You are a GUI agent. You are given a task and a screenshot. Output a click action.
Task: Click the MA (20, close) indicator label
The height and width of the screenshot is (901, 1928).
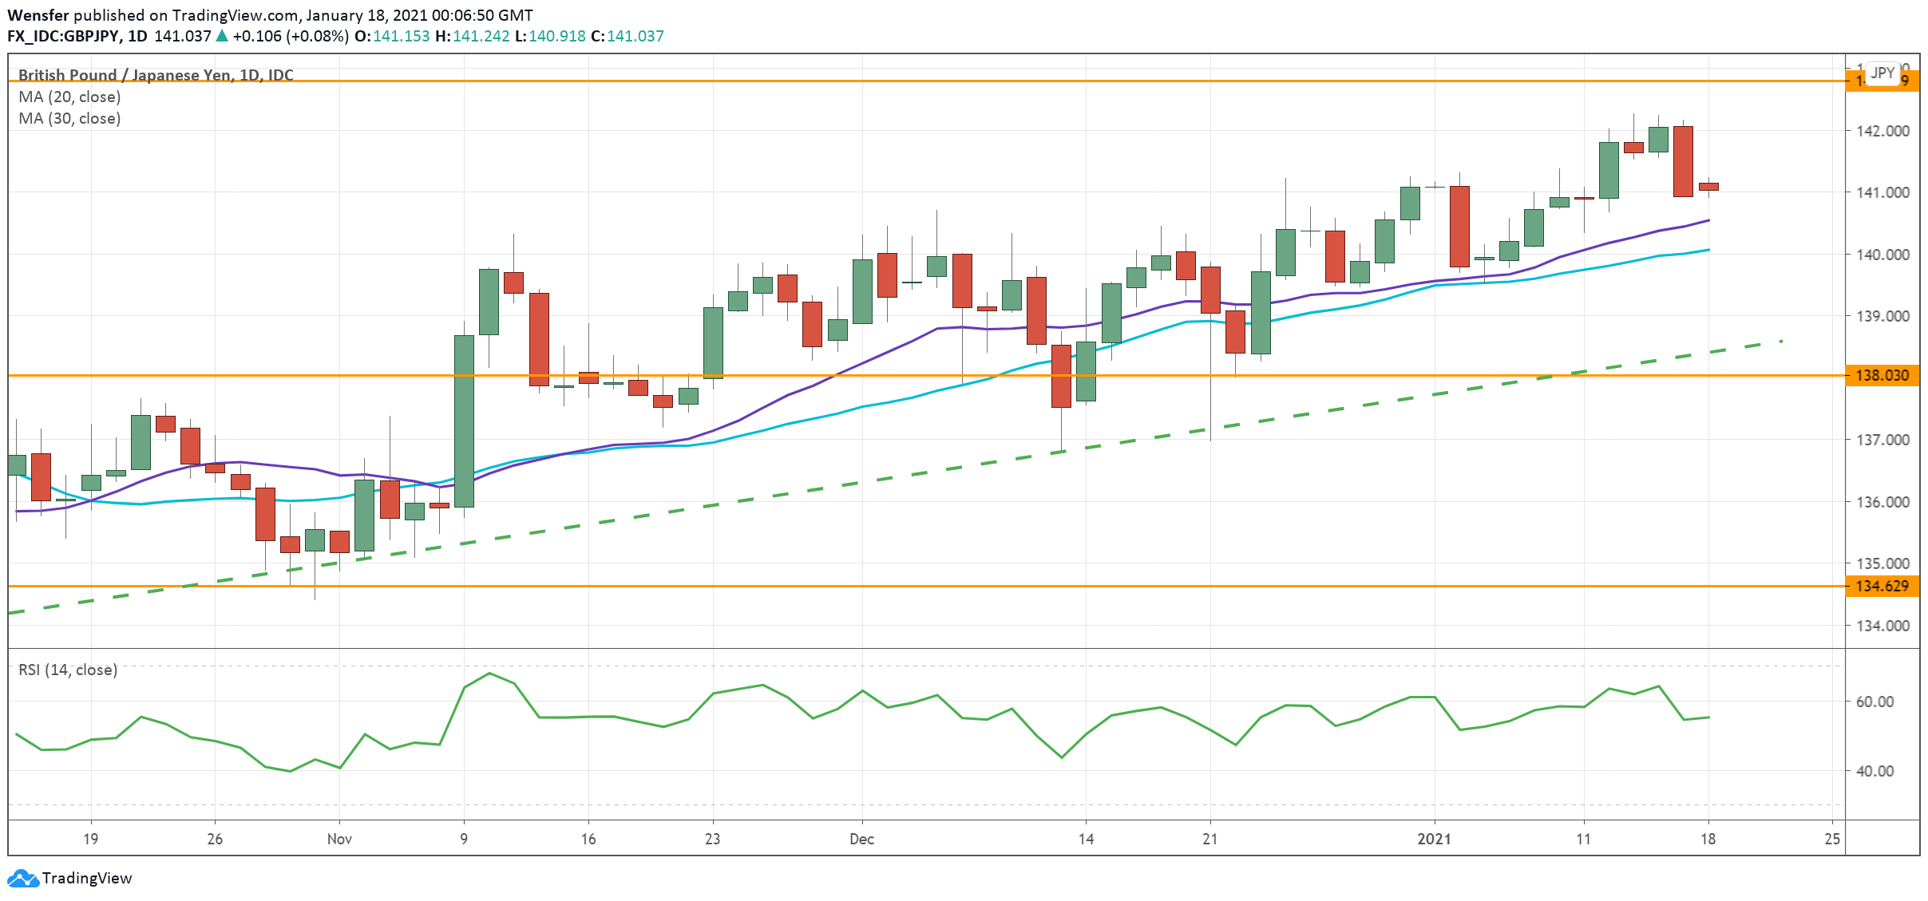pyautogui.click(x=69, y=97)
